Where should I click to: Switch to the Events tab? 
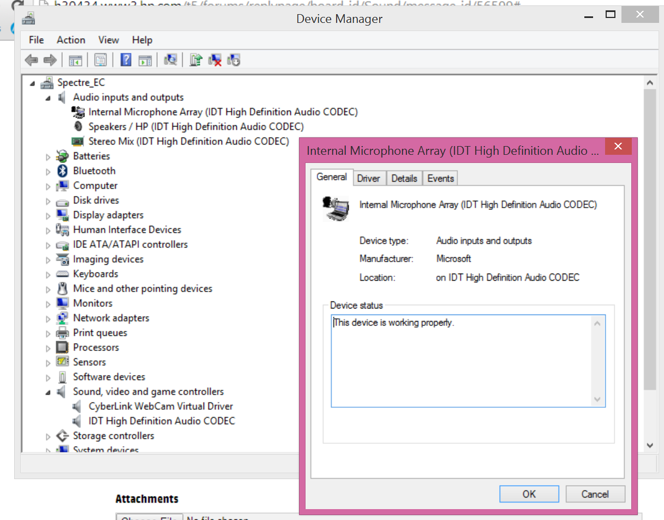point(440,178)
